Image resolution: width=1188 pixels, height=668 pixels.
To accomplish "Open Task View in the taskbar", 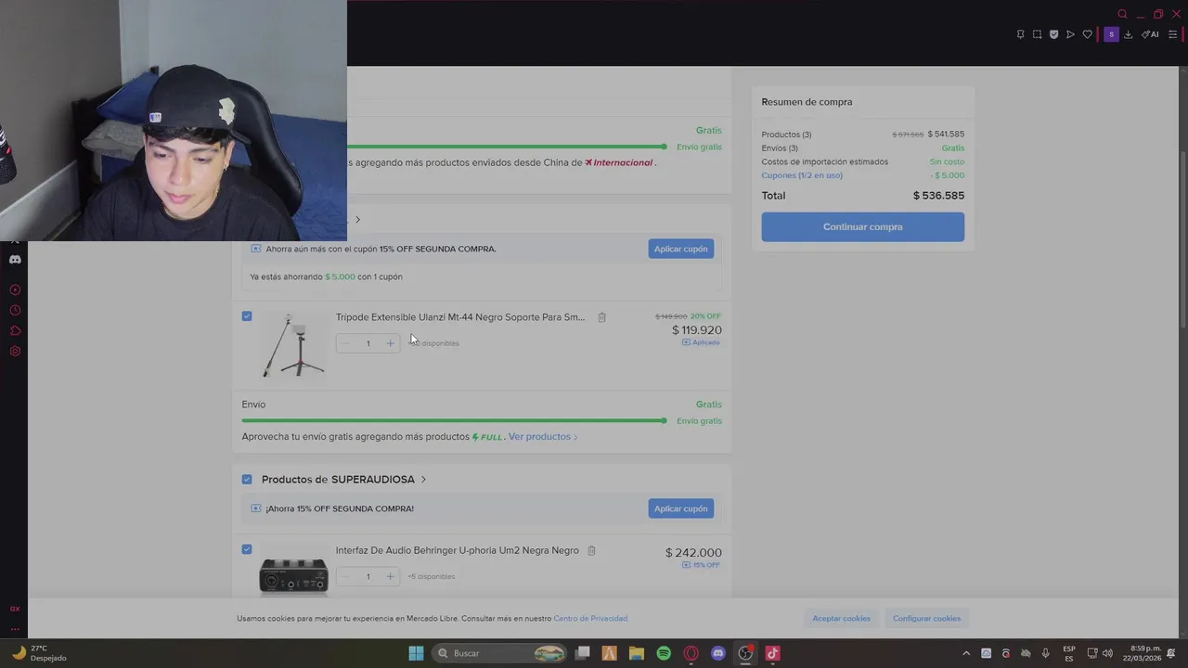I will point(582,653).
